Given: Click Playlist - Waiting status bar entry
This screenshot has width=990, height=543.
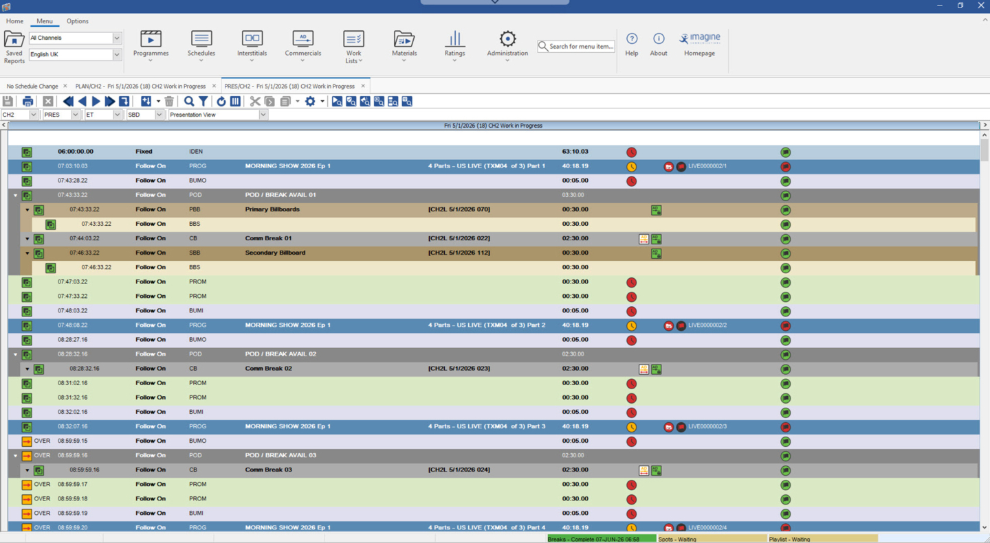Looking at the screenshot, I should (822, 539).
